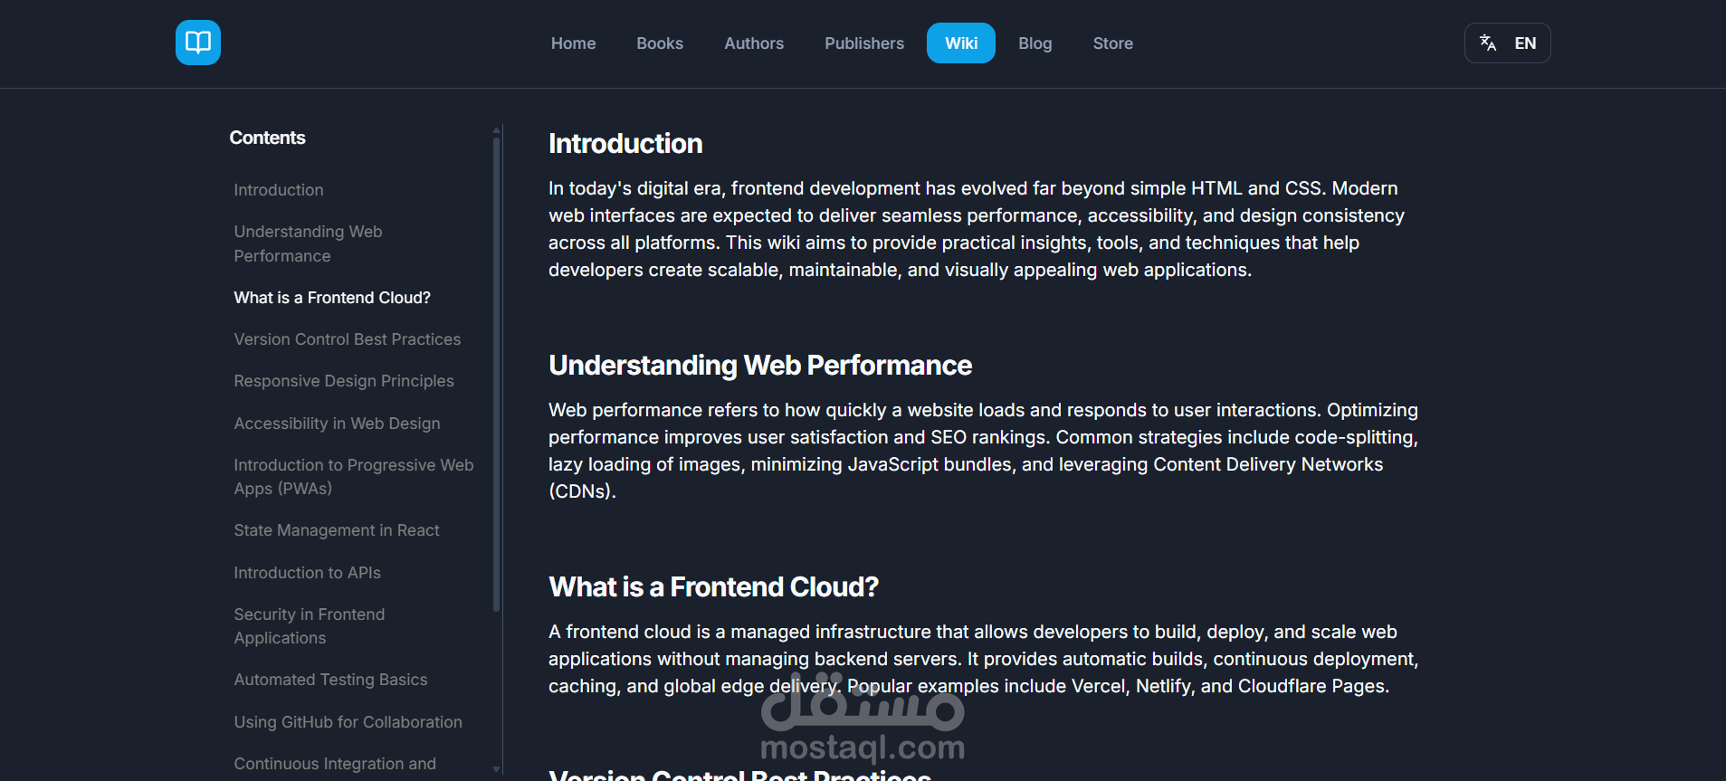The image size is (1726, 781).
Task: Click the contents scroll down arrow
Action: point(496,769)
